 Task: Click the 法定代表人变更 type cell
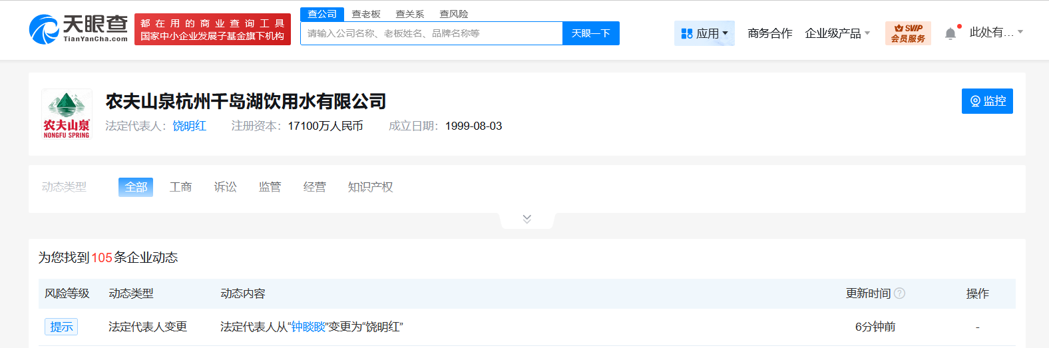click(148, 327)
